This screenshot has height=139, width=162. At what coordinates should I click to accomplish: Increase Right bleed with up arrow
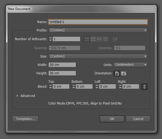120,86
